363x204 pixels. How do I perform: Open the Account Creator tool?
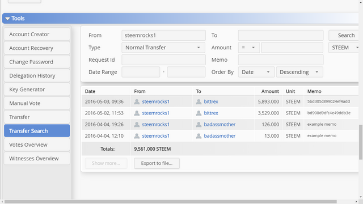coord(37,34)
